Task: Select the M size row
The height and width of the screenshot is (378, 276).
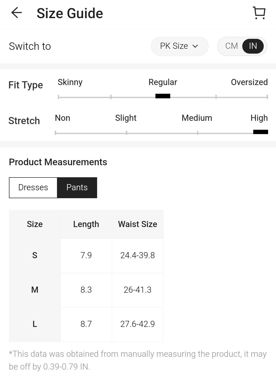Action: (35, 290)
